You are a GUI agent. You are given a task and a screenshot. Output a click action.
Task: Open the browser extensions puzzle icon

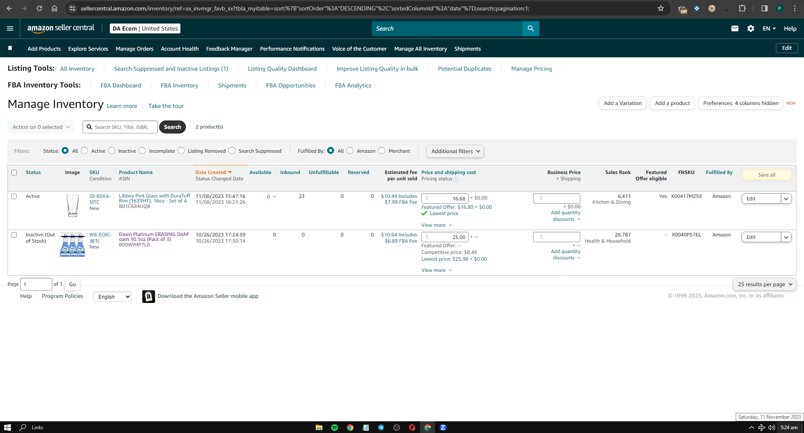[742, 8]
